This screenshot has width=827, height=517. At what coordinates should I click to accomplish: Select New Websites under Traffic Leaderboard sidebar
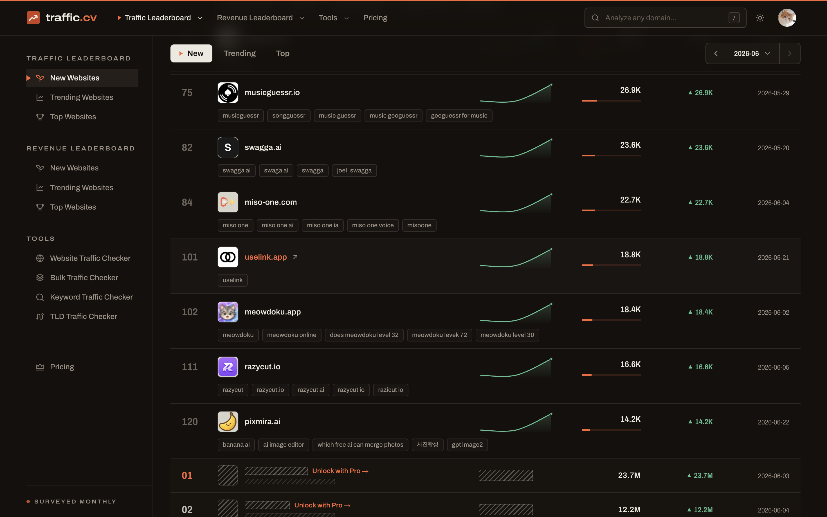click(82, 78)
